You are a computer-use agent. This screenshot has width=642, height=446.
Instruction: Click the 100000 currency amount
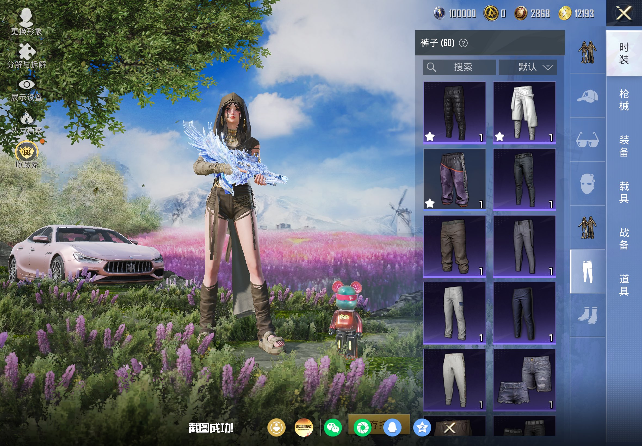coord(462,13)
